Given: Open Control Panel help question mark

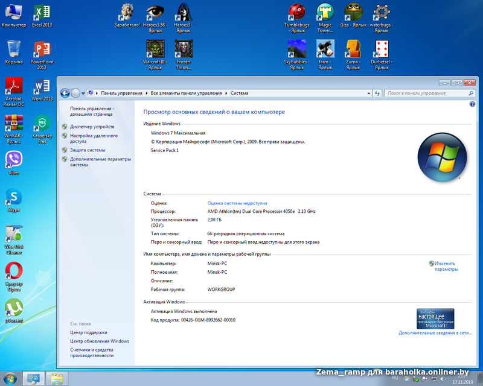Looking at the screenshot, I should pyautogui.click(x=472, y=104).
